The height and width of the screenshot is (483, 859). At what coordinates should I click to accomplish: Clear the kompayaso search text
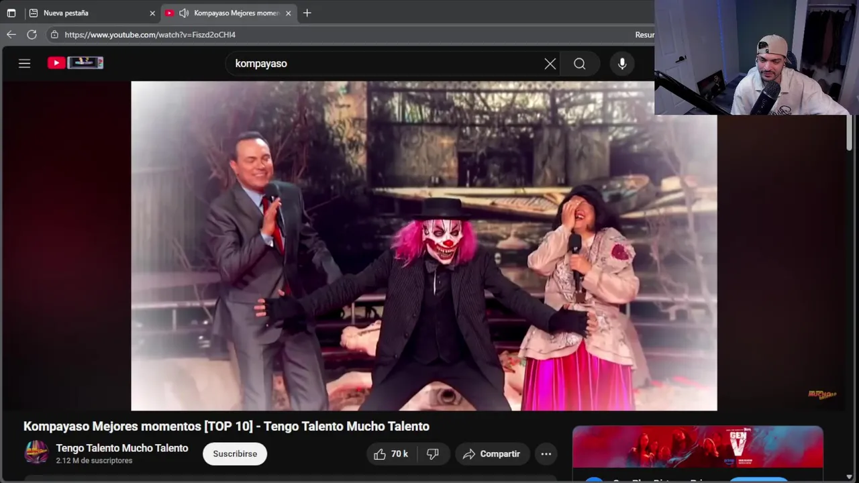tap(550, 64)
